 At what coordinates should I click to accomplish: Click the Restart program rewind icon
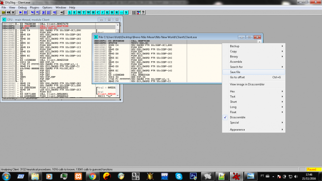(8, 12)
